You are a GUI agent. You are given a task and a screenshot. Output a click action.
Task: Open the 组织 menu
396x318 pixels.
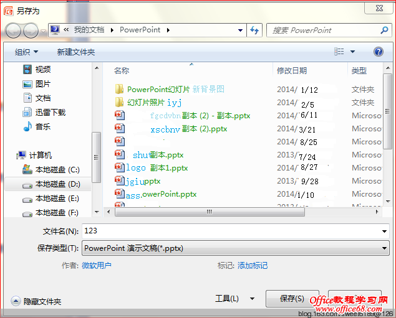[26, 52]
